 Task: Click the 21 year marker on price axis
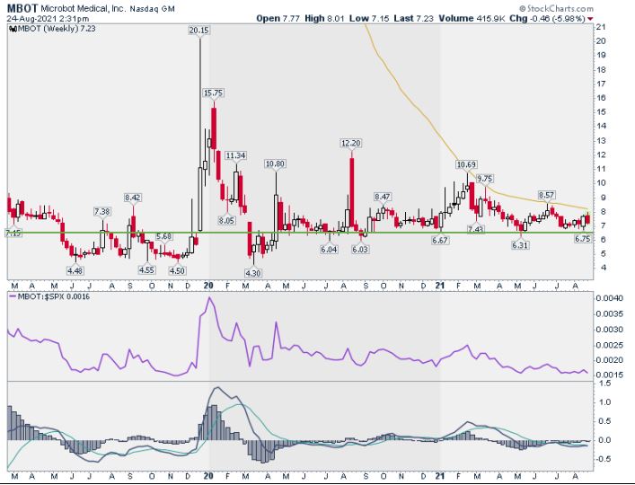tap(441, 286)
